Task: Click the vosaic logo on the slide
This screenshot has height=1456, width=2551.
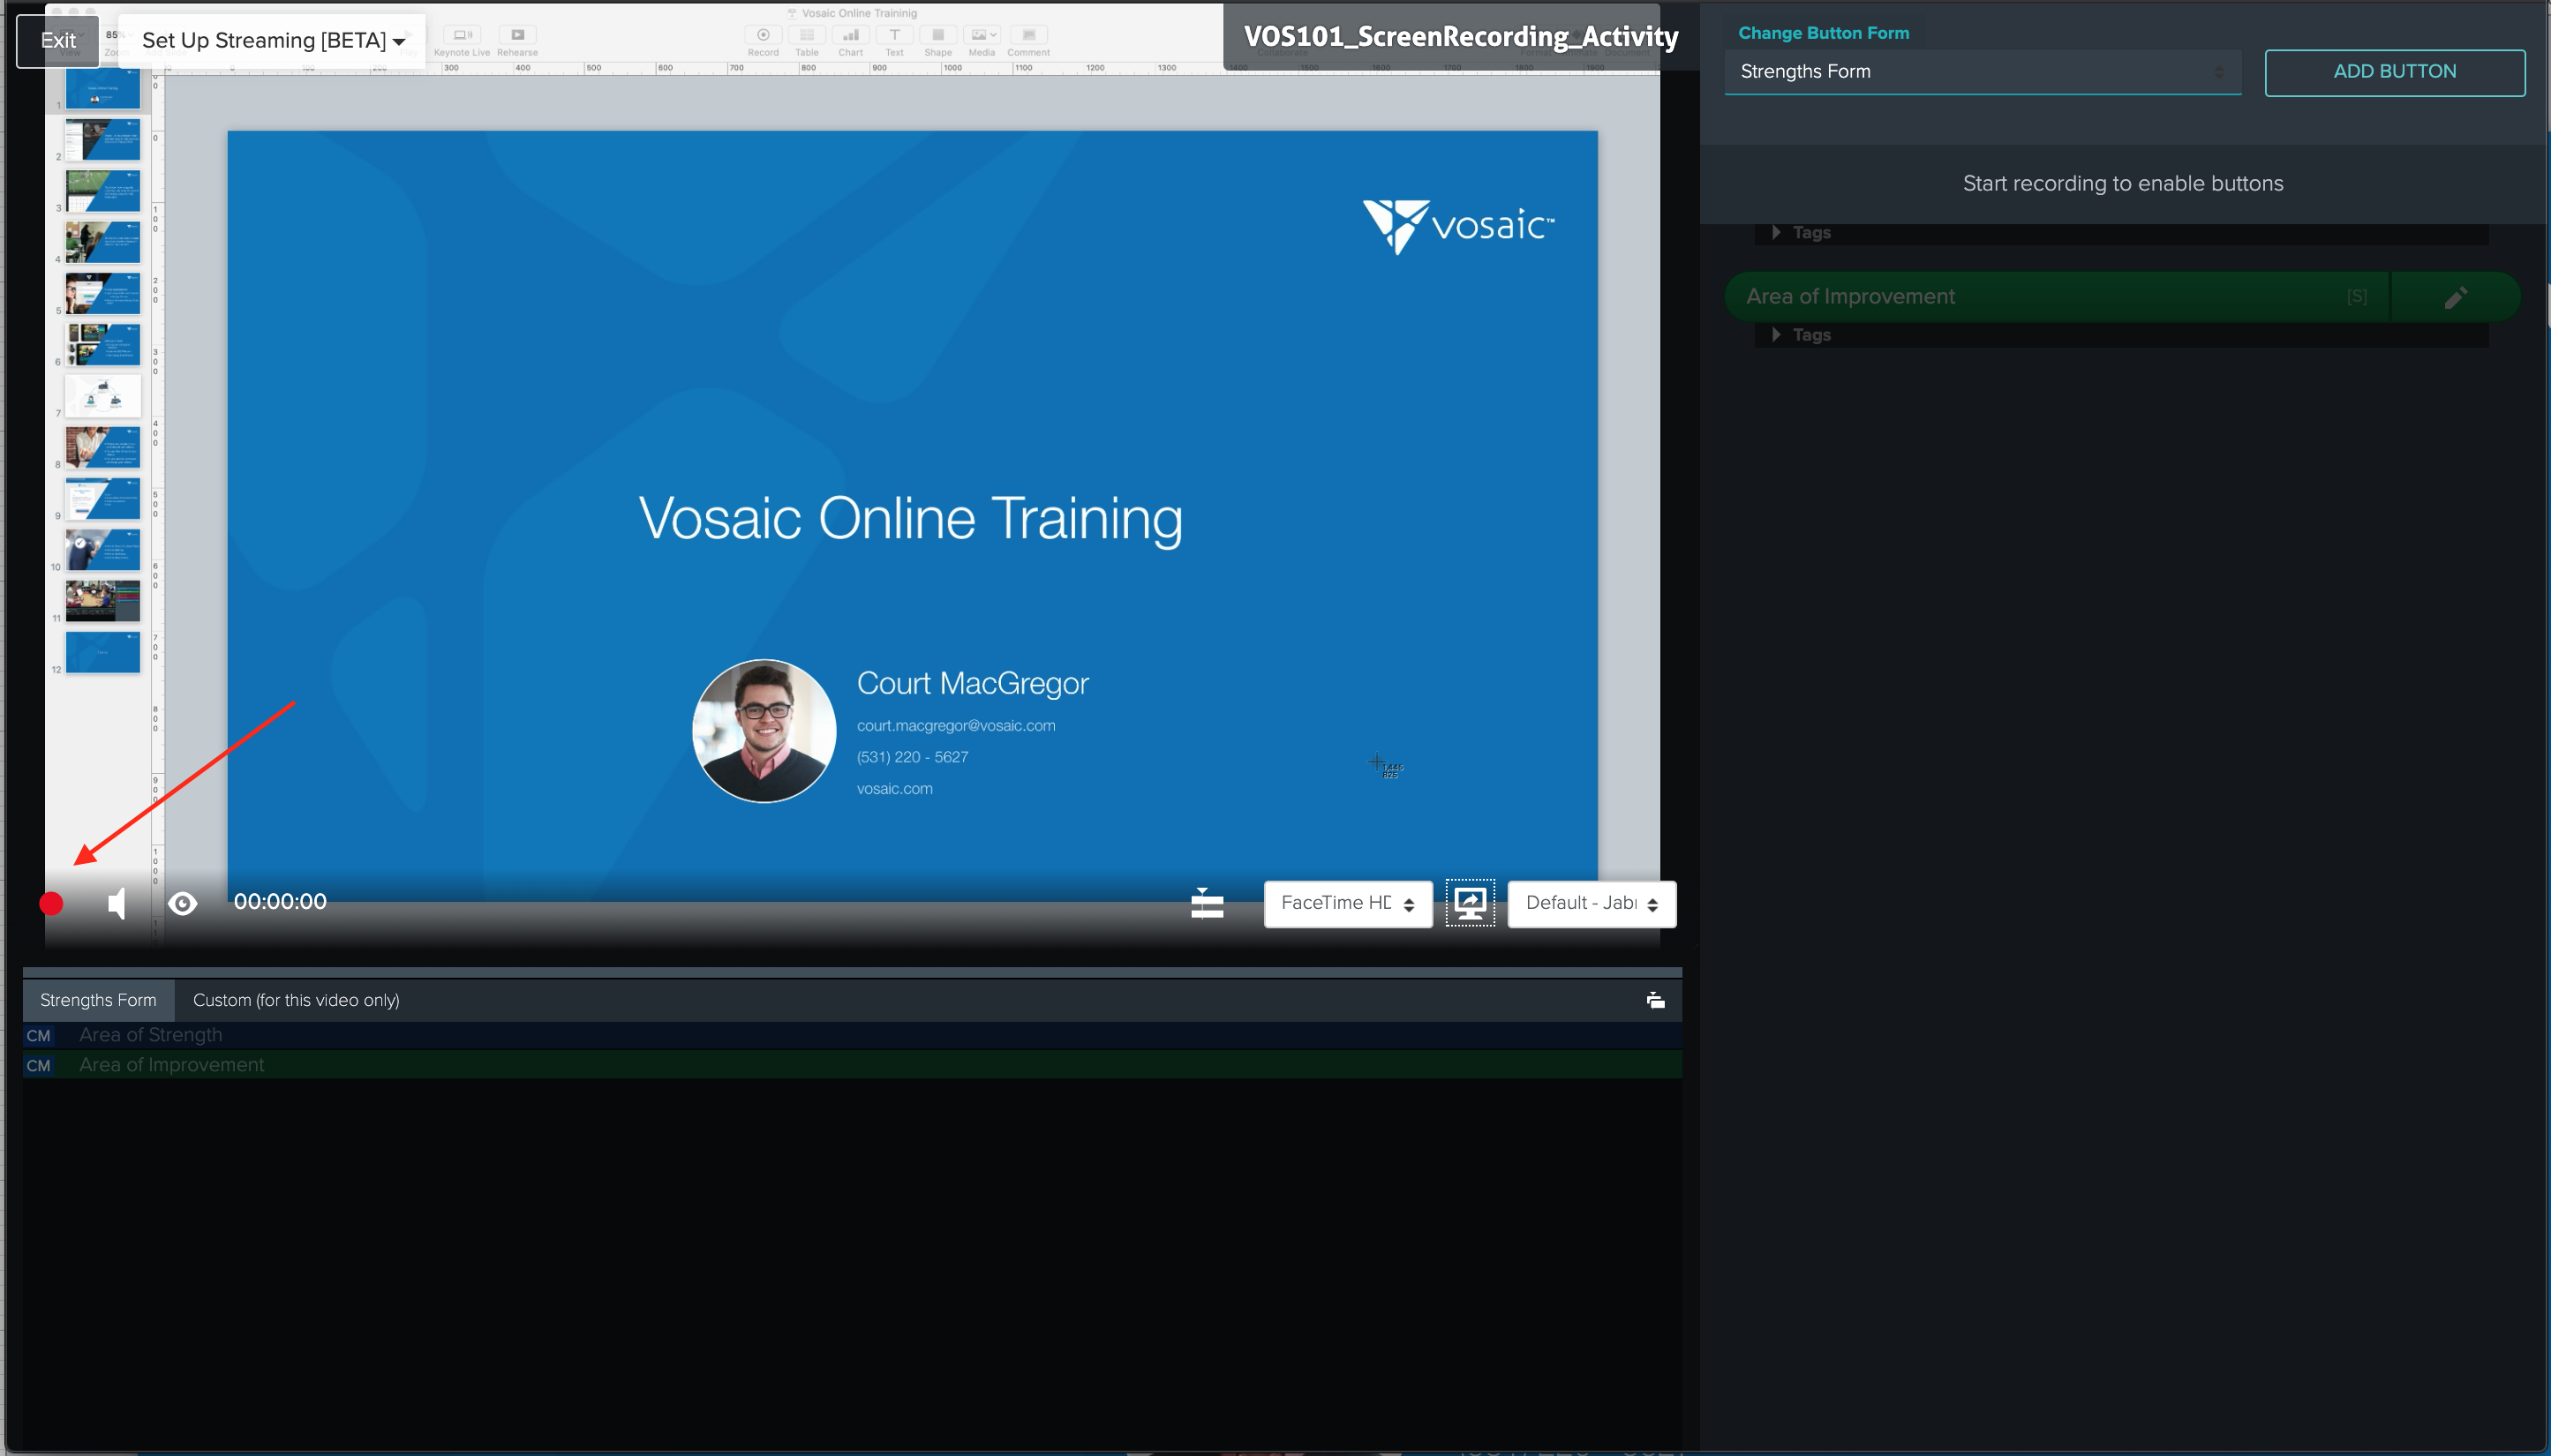Action: 1458,227
